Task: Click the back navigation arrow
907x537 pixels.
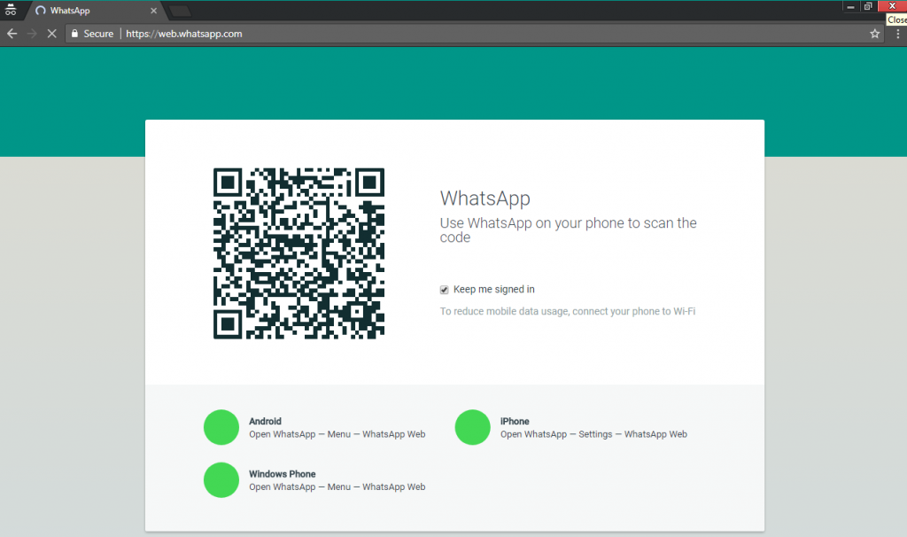Action: click(x=12, y=34)
